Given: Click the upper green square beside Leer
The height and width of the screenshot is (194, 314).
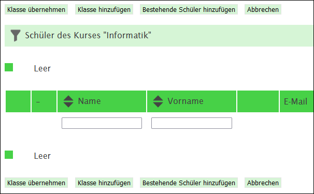Looking at the screenshot, I should coord(9,67).
